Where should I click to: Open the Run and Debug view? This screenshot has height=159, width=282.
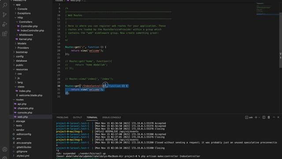coord(5,24)
